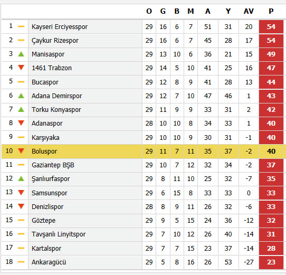Select the highlighted Boluspor team name
The height and width of the screenshot is (275, 286).
[x=44, y=151]
